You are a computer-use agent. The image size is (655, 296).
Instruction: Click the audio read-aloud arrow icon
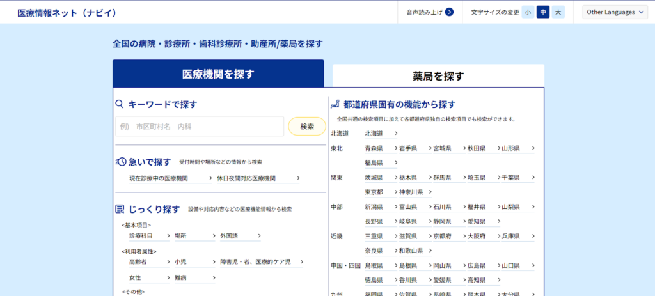(x=449, y=12)
